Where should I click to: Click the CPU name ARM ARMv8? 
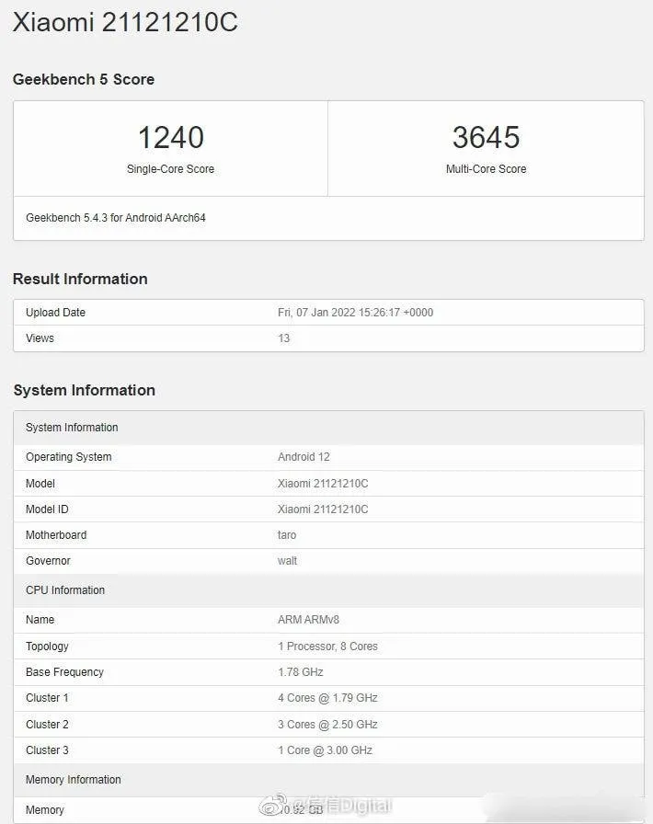pos(308,620)
